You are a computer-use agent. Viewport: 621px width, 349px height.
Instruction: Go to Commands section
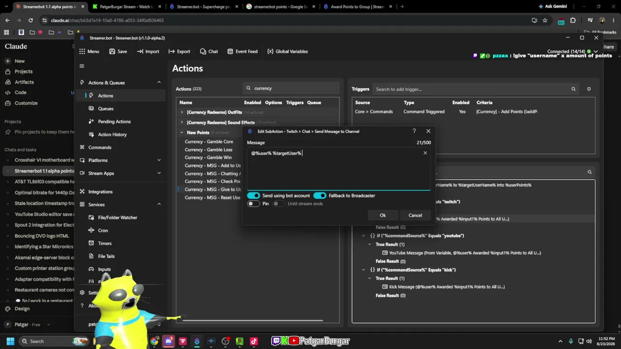[99, 147]
